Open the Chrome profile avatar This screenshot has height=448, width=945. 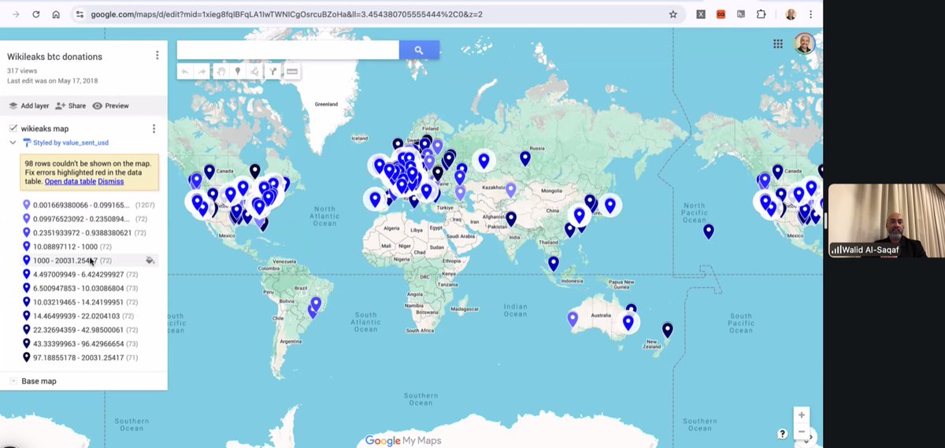pos(791,14)
